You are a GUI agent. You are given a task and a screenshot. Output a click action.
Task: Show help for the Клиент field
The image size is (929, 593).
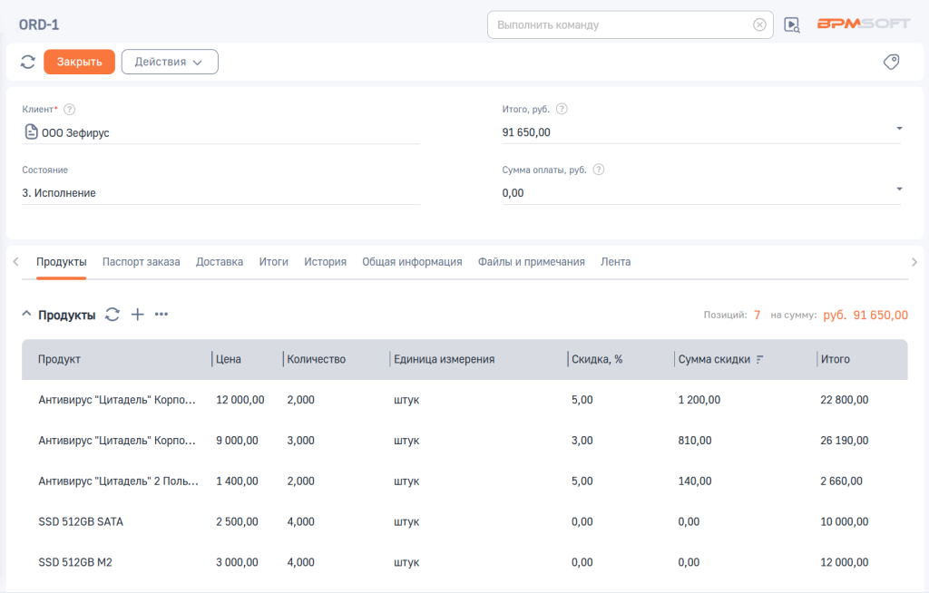[x=69, y=109]
